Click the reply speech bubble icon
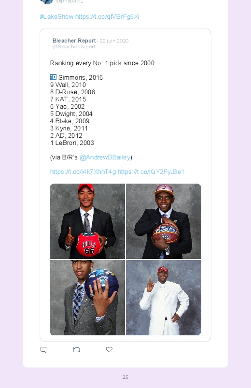 [44, 350]
